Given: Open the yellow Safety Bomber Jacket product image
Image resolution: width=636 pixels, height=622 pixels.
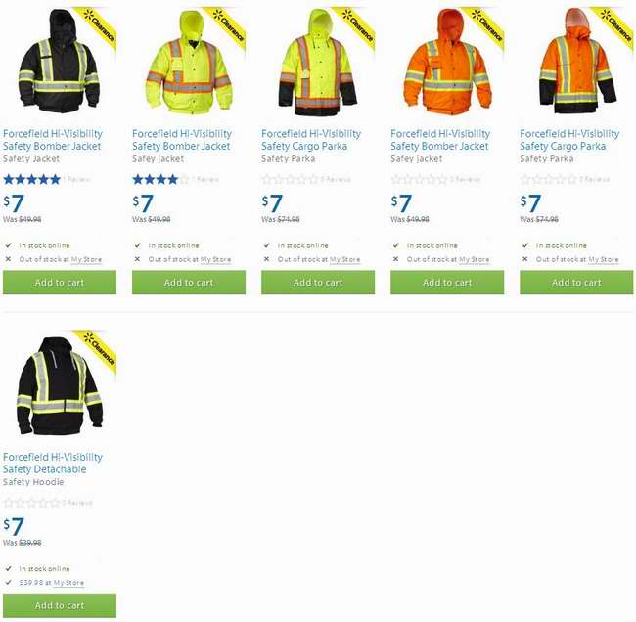Looking at the screenshot, I should coord(189,61).
